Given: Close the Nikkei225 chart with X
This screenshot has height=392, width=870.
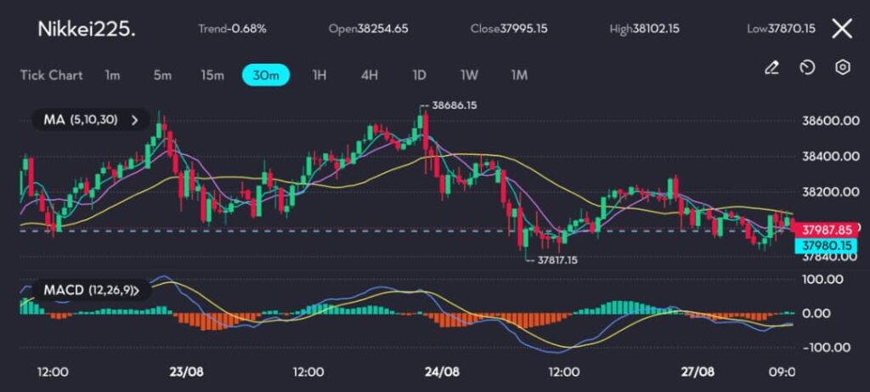Looking at the screenshot, I should (841, 29).
